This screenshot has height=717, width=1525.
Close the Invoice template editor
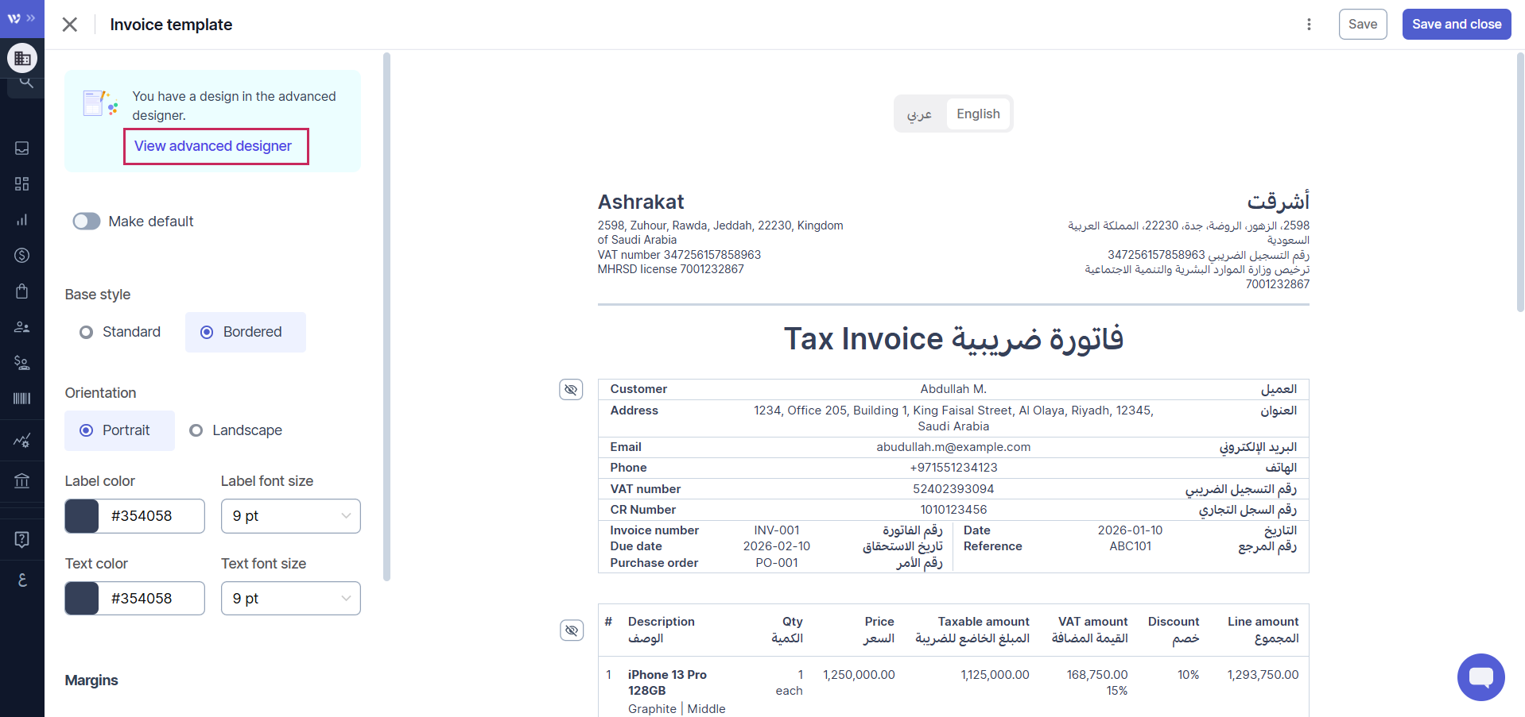click(x=70, y=25)
